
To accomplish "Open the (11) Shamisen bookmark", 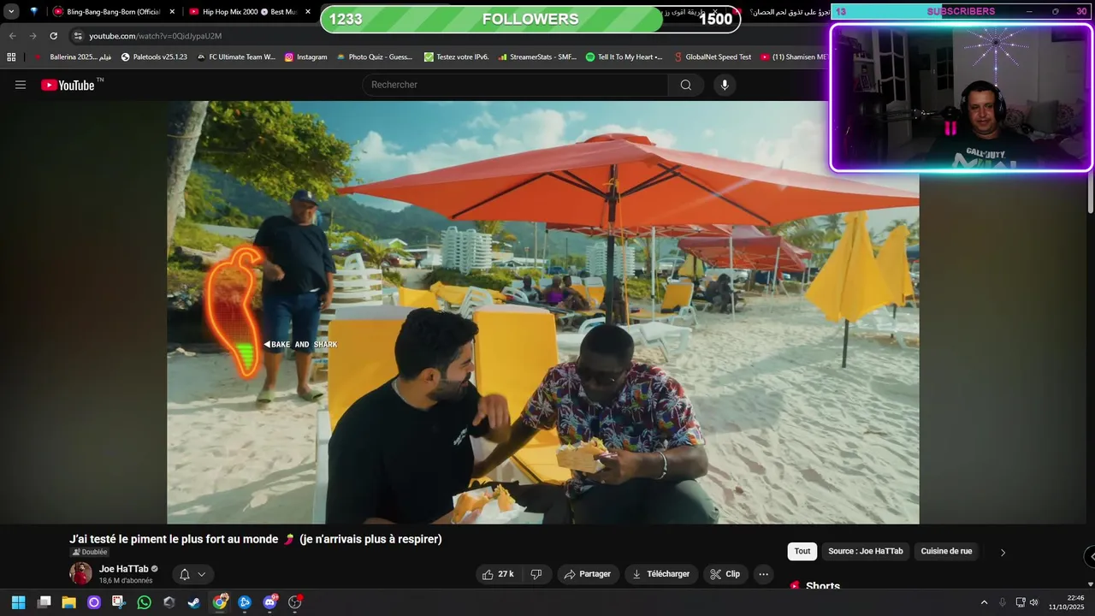I will pyautogui.click(x=793, y=57).
